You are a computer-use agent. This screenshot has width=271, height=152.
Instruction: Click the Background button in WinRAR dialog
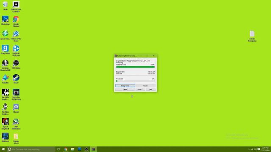pyautogui.click(x=125, y=86)
